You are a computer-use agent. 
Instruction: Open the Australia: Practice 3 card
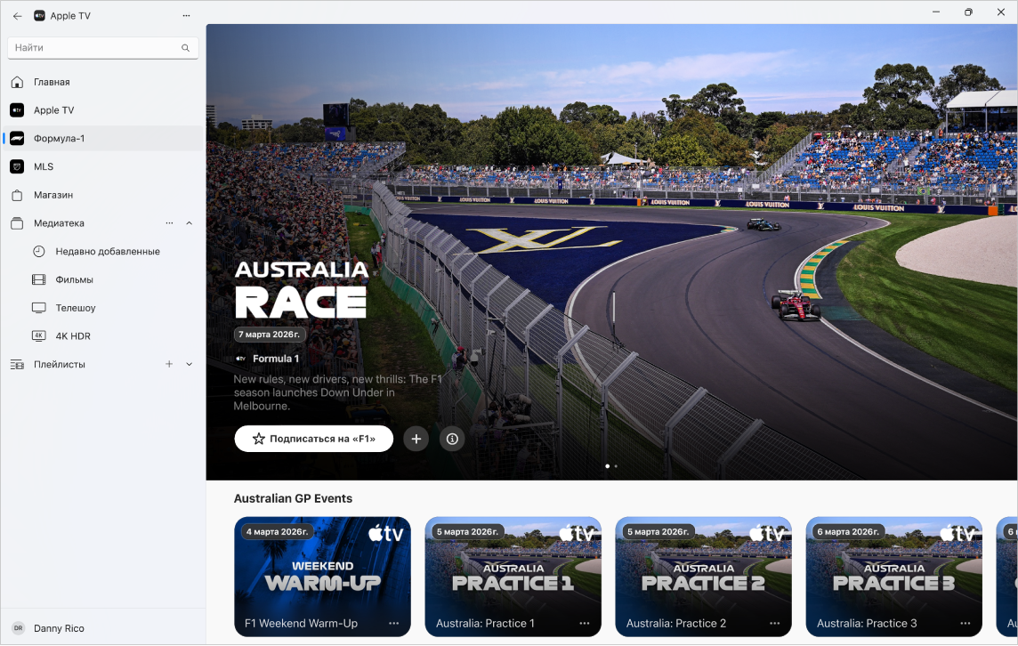click(x=894, y=577)
